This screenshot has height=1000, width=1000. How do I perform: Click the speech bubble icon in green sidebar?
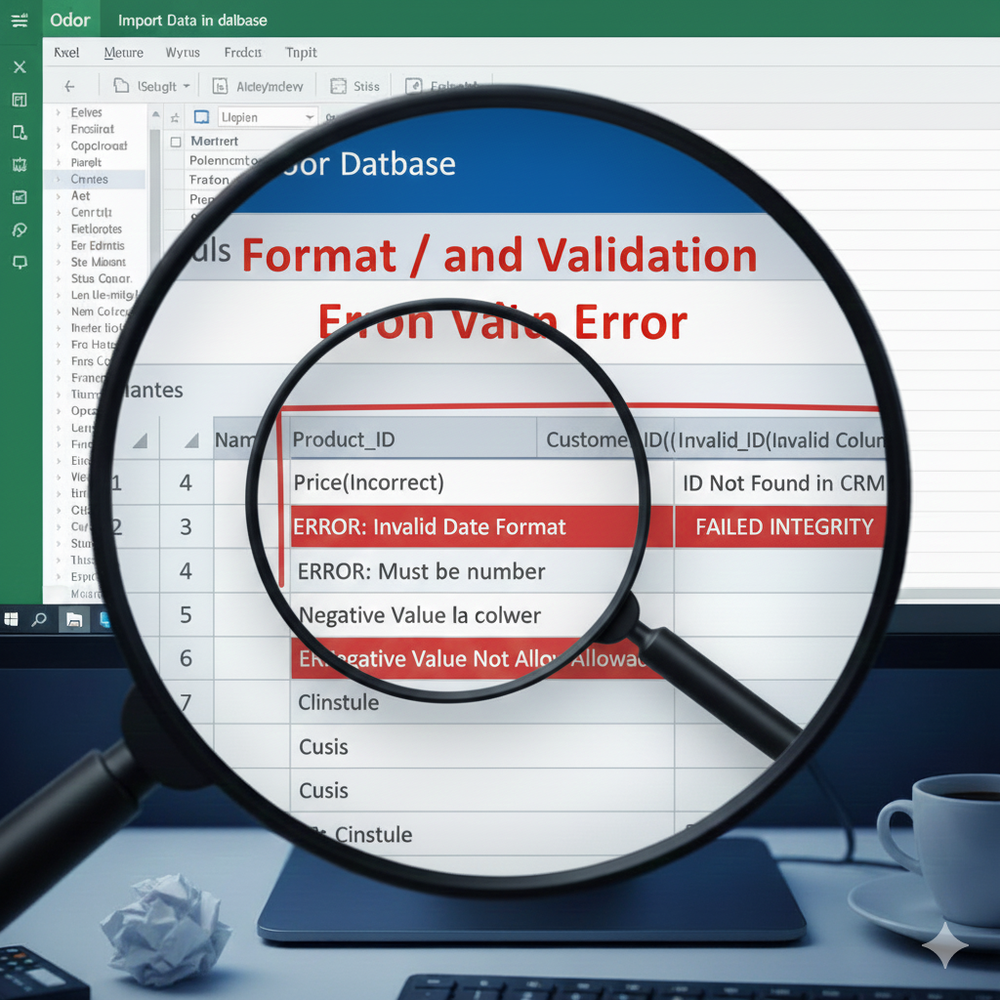[x=20, y=263]
